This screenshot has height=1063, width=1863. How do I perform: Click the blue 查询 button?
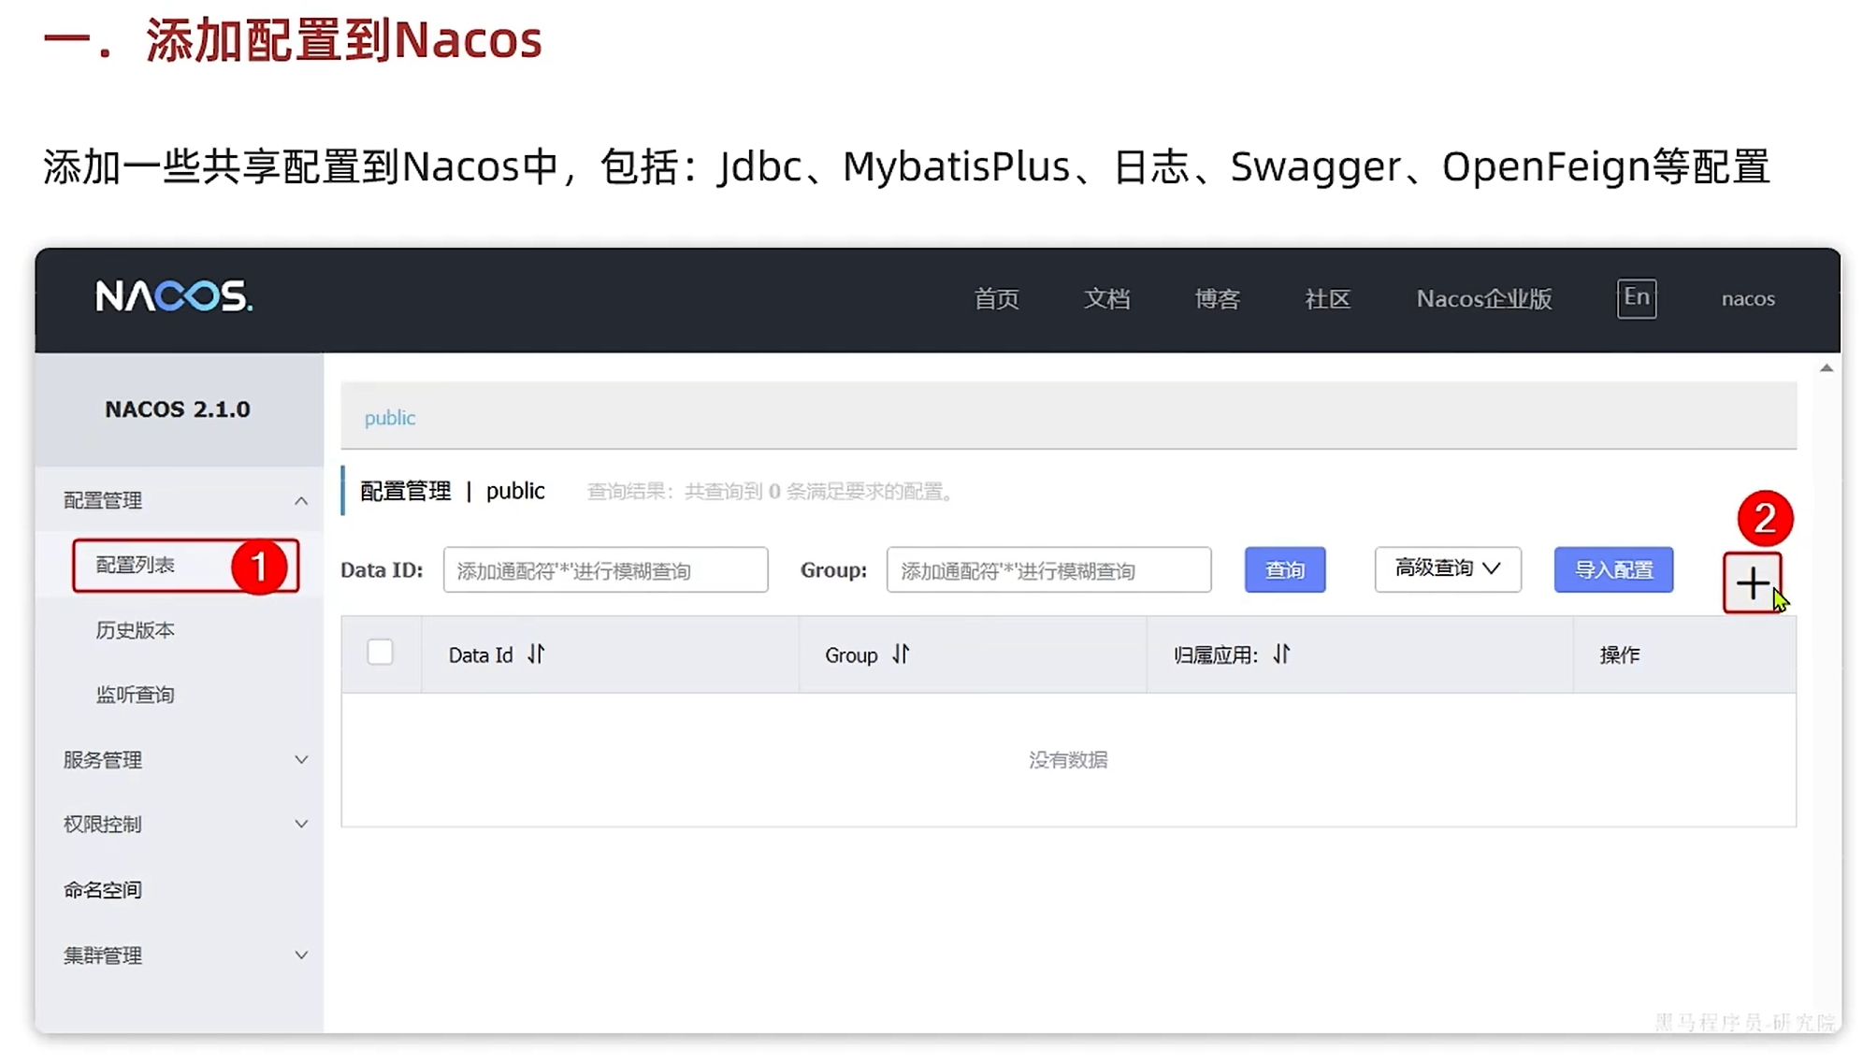click(x=1285, y=569)
